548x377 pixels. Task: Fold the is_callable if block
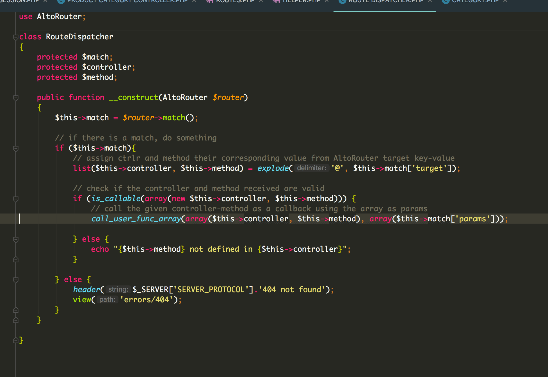pos(16,199)
